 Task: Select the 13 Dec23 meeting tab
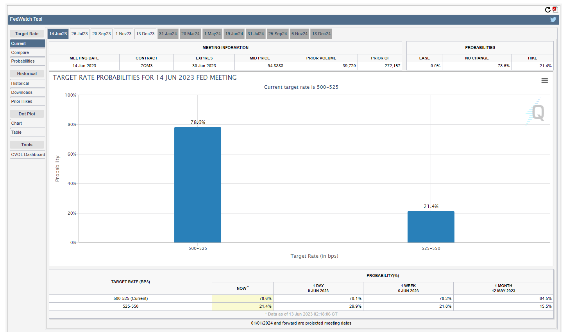tap(145, 34)
